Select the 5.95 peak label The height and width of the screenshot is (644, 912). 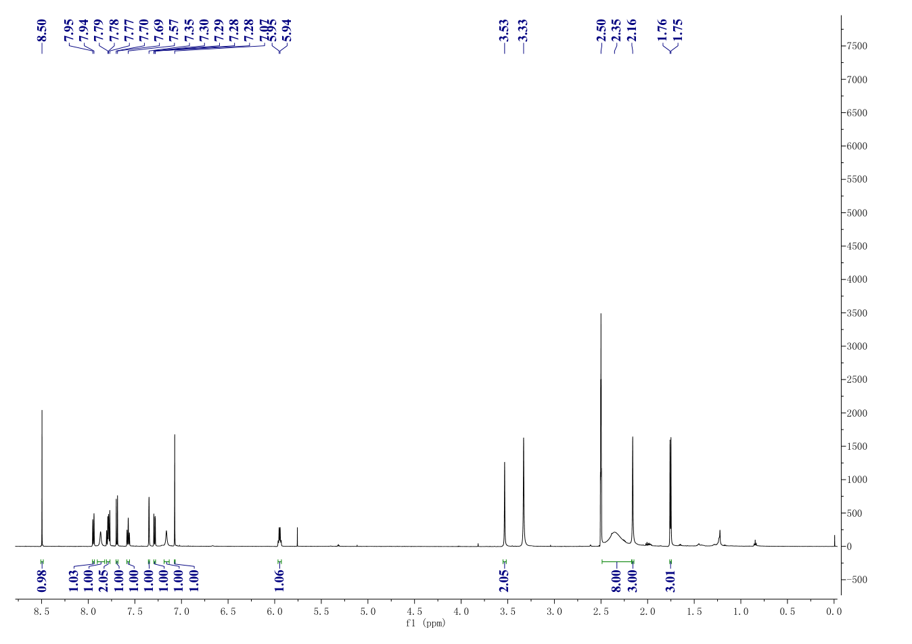272,31
